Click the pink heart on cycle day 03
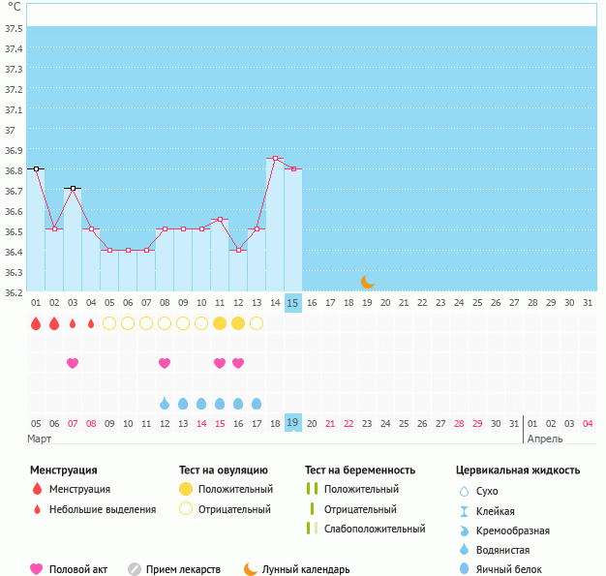Viewport: 606px width, 576px height. coord(73,363)
